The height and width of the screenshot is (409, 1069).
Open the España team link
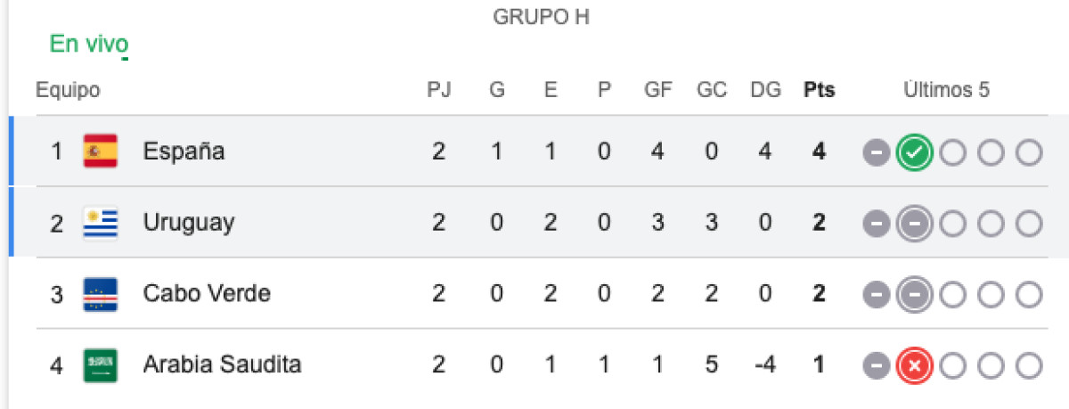(x=184, y=152)
